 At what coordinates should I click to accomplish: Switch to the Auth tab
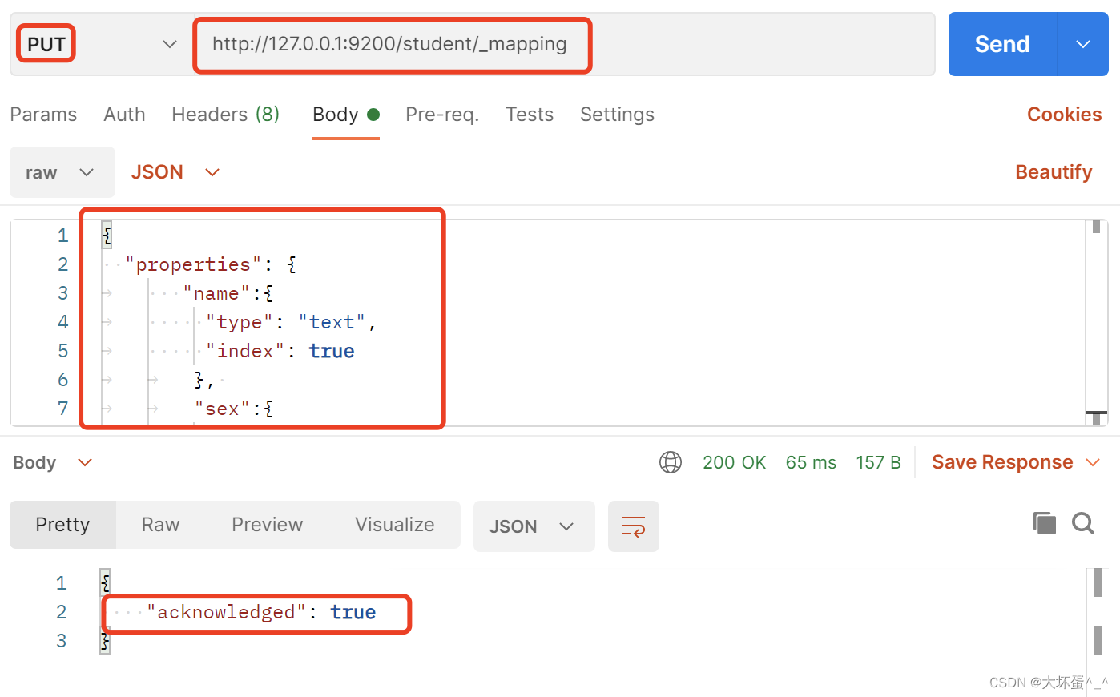(124, 115)
